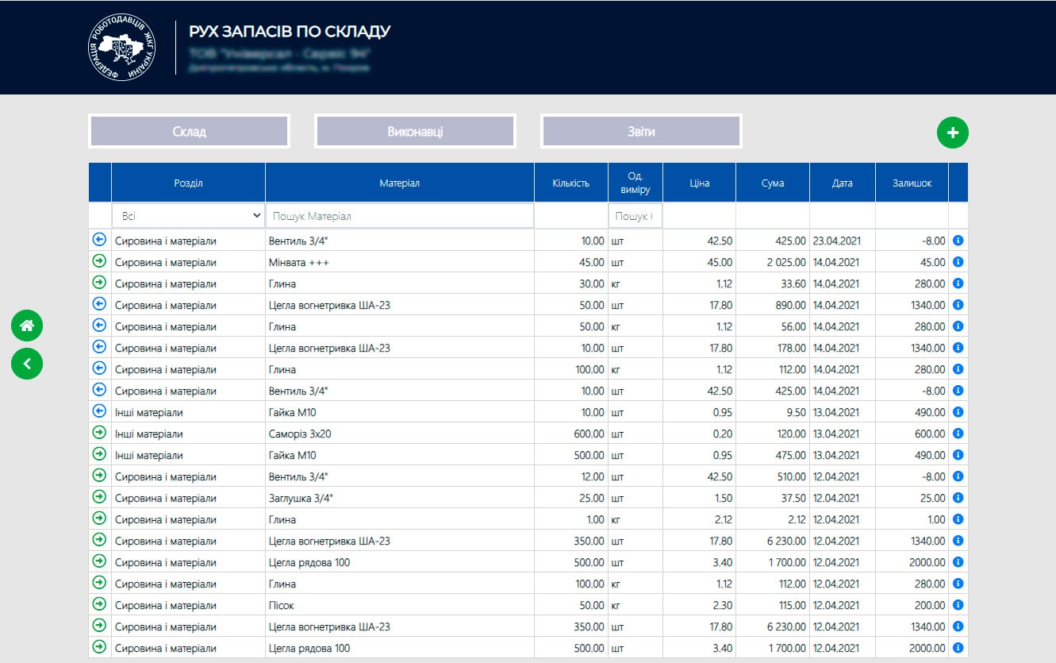Click info icon on Саморіз 3х20 row
The width and height of the screenshot is (1056, 663).
pos(958,434)
